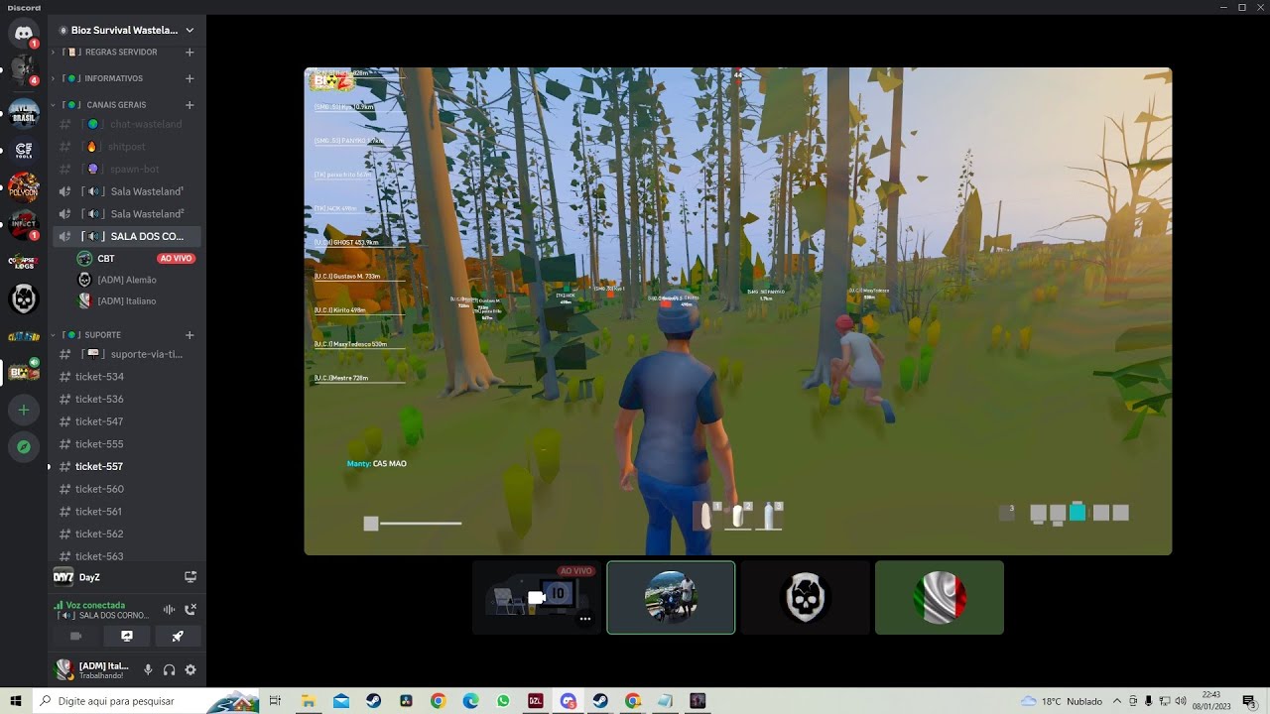
Task: Open noise suppression waveform icon
Action: (x=169, y=610)
